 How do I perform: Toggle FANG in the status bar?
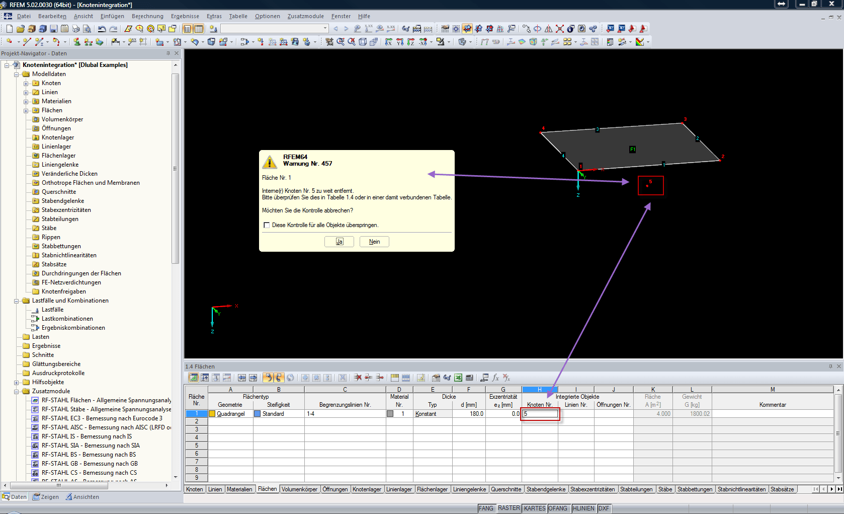pyautogui.click(x=486, y=508)
